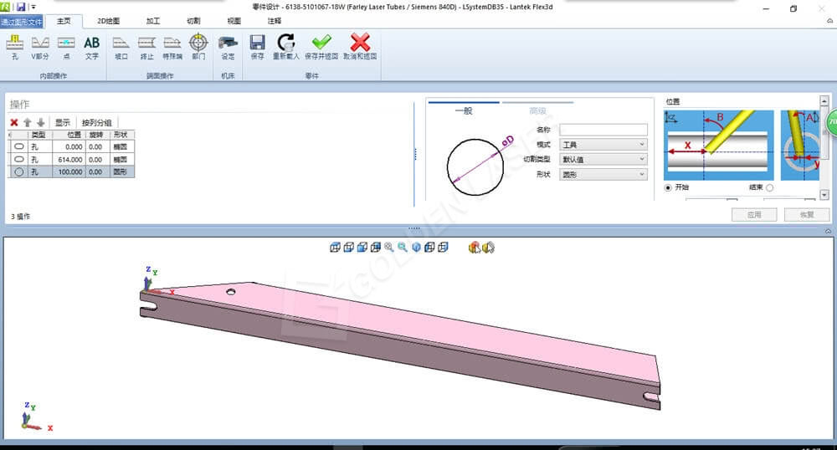Select the 结束 radio button
Image resolution: width=837 pixels, height=450 pixels.
(770, 187)
